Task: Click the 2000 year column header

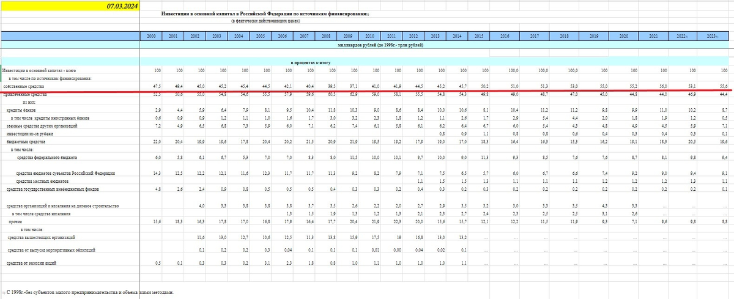Action: coord(151,37)
